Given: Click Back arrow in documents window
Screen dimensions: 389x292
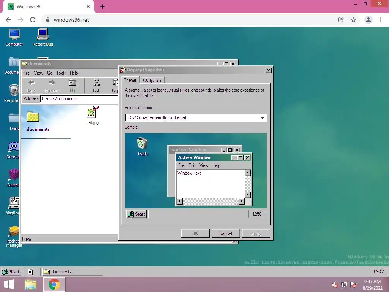Looking at the screenshot, I should point(31,86).
